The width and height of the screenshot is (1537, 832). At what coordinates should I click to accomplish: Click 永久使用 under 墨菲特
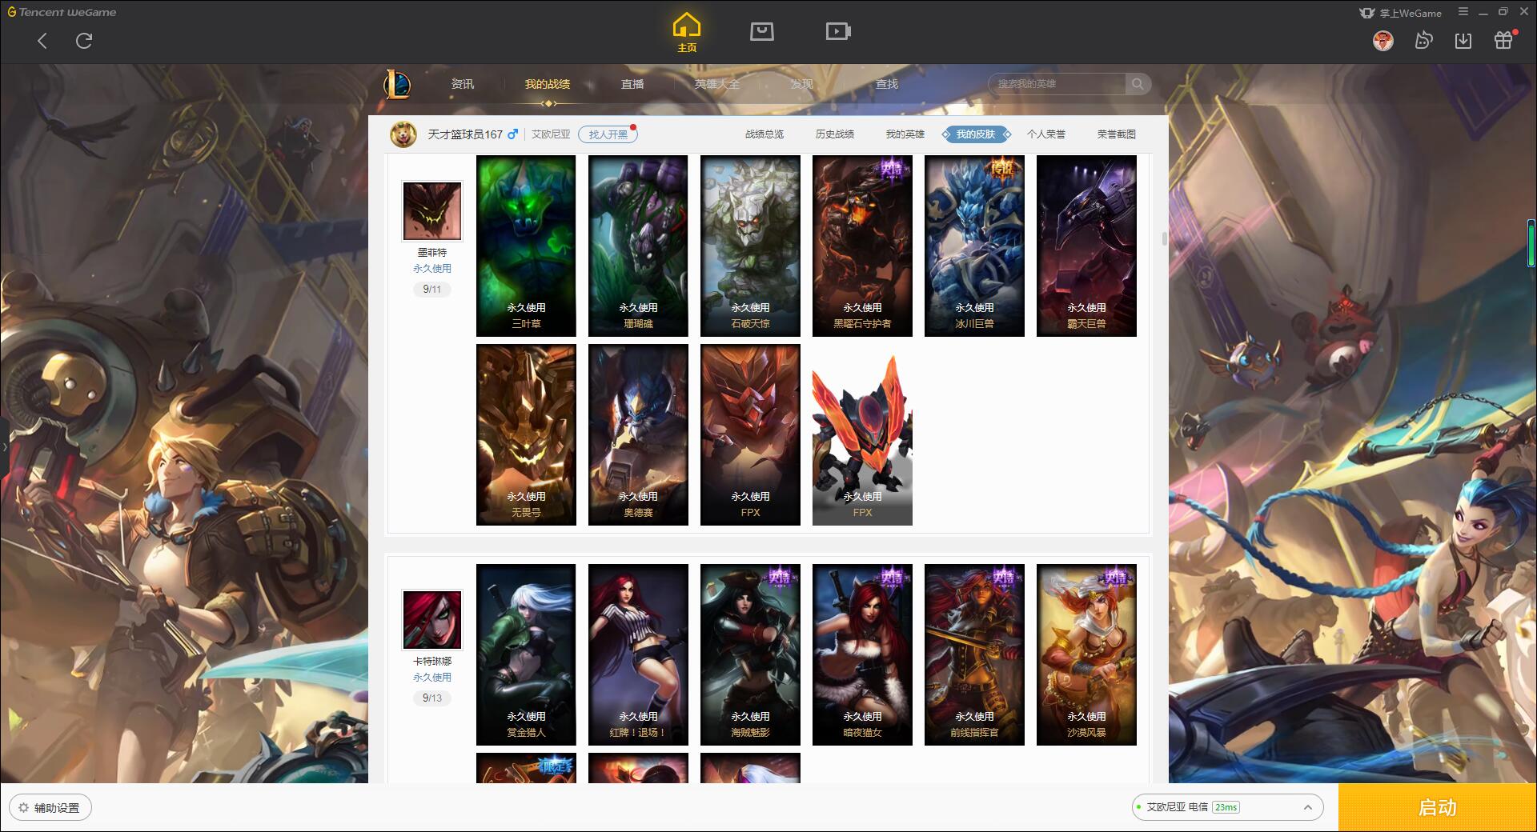coord(432,269)
